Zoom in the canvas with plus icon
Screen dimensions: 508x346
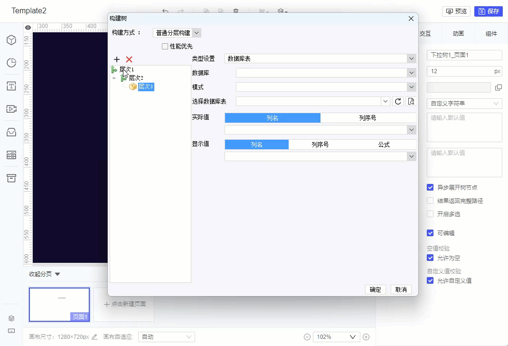point(366,337)
